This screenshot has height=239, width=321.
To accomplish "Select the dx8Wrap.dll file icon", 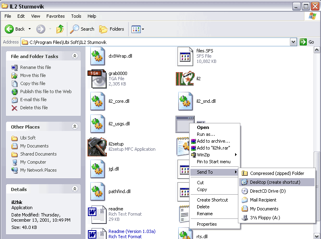I will (x=98, y=56).
